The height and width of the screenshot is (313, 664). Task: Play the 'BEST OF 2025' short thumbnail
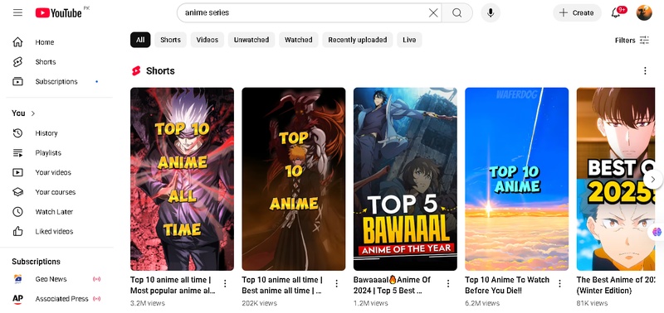pyautogui.click(x=616, y=179)
